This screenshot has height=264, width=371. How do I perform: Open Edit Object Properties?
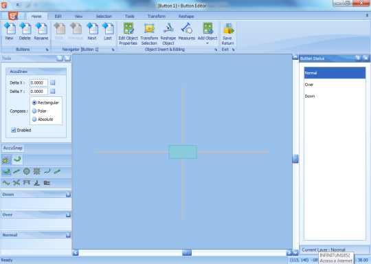(128, 34)
